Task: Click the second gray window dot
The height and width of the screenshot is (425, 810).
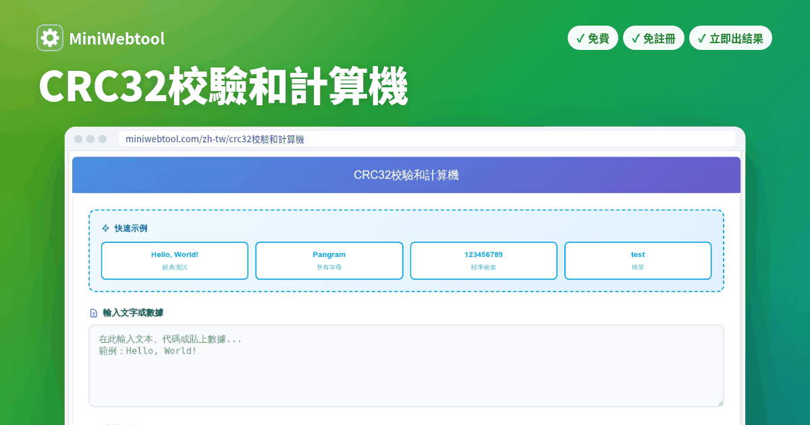Action: coord(90,139)
